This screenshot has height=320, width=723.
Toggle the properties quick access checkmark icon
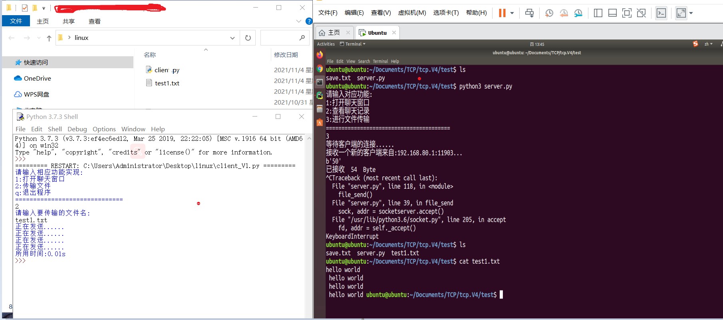[x=25, y=8]
